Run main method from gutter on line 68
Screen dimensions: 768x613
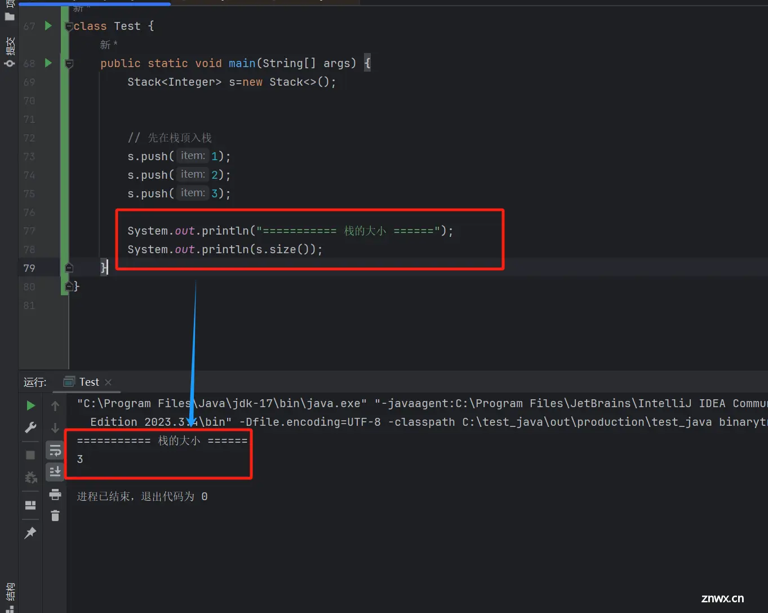[48, 63]
